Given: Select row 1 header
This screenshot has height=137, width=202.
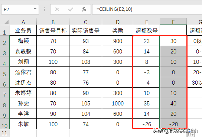Looking at the screenshot, I should click(4, 30).
